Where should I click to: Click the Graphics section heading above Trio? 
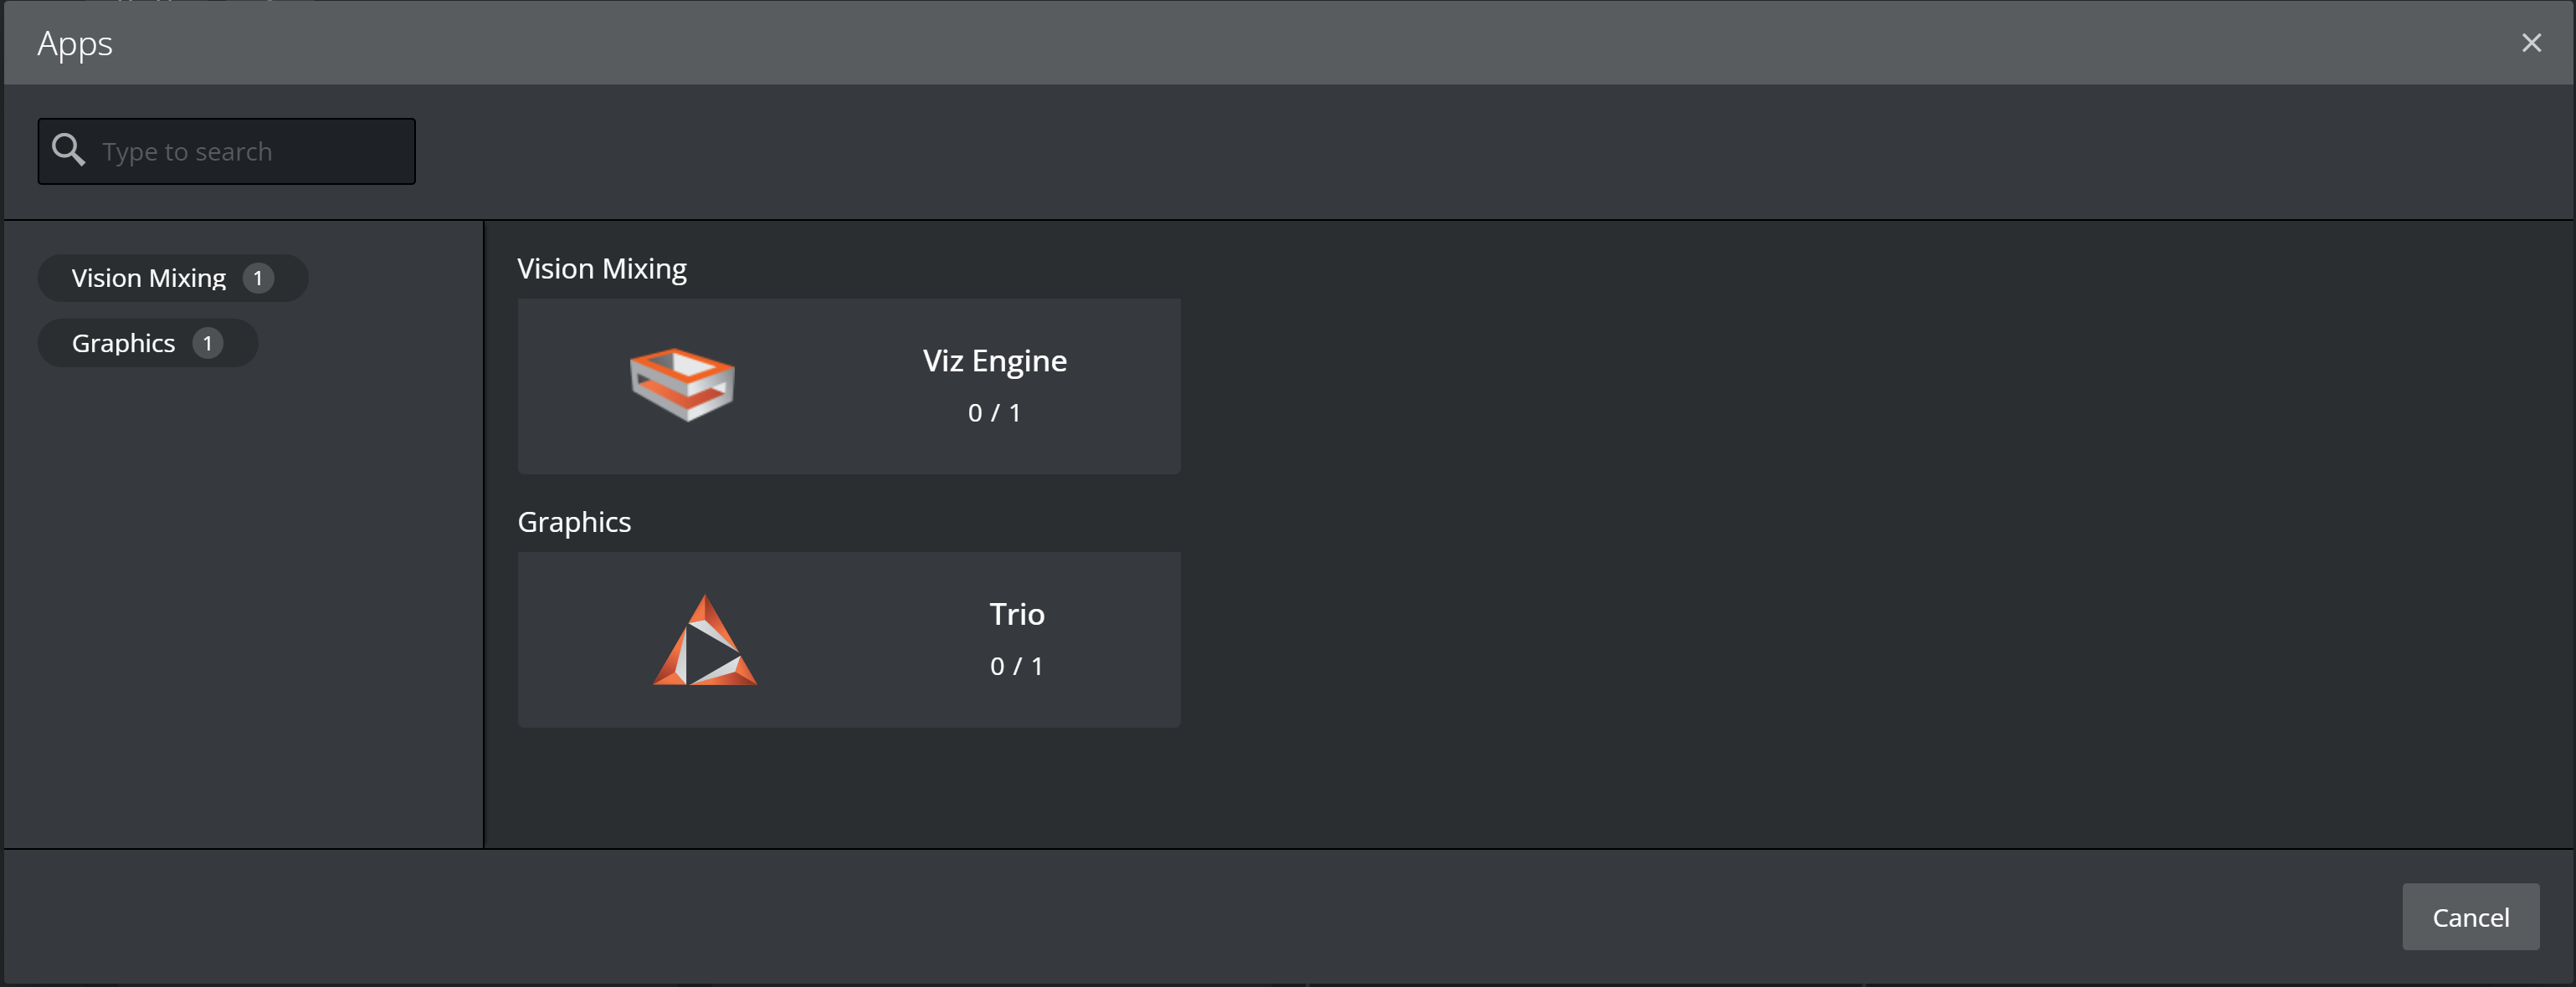[574, 521]
